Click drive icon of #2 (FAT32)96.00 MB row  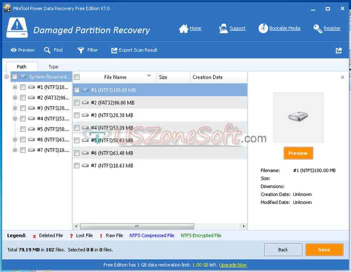point(85,103)
